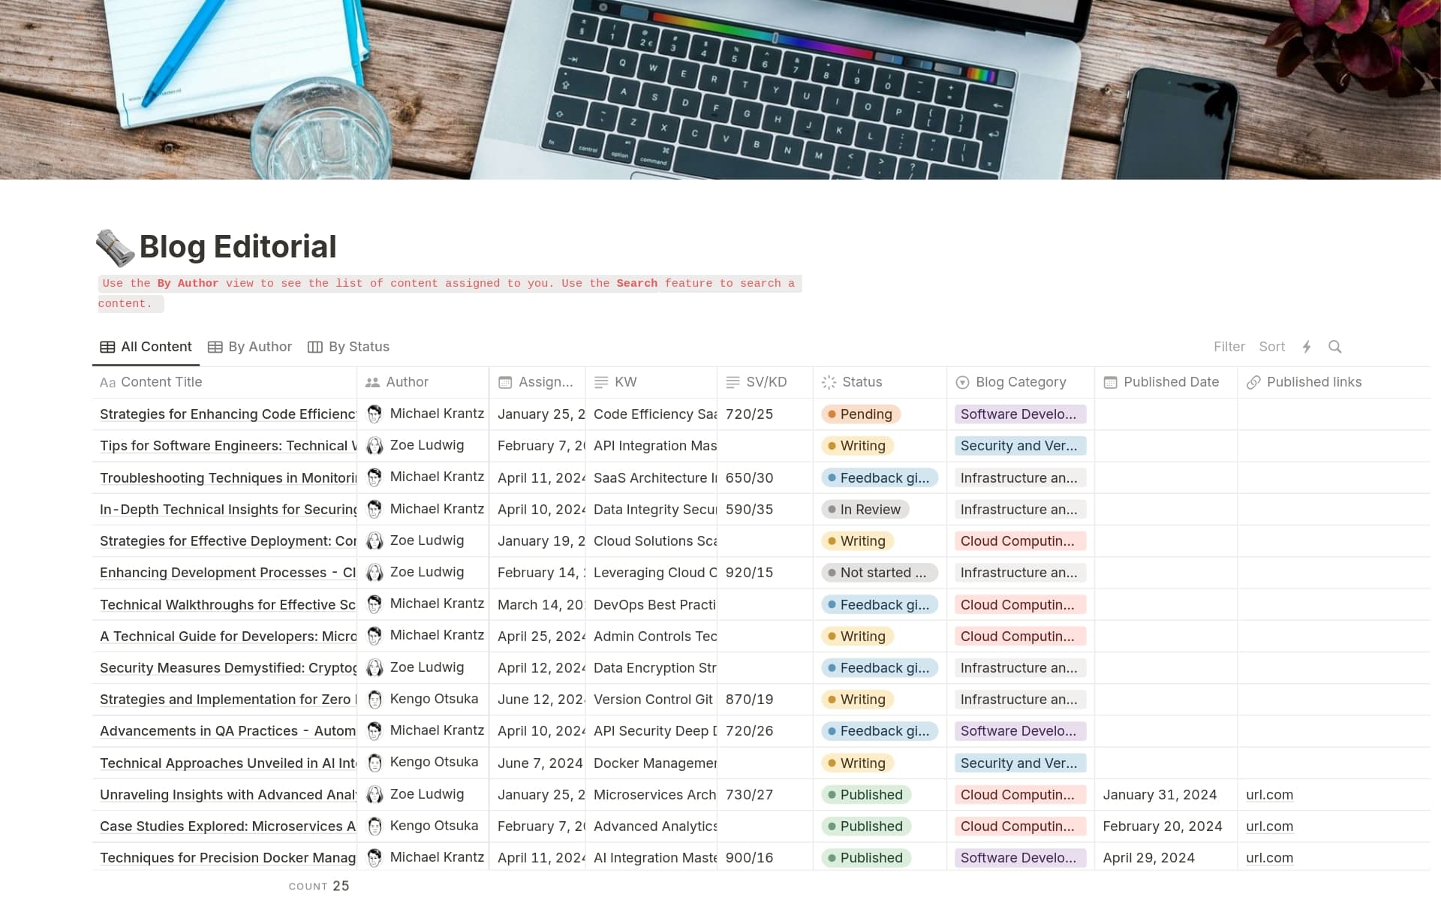Open the Pending status cell to change it
The width and height of the screenshot is (1441, 900).
coord(860,414)
